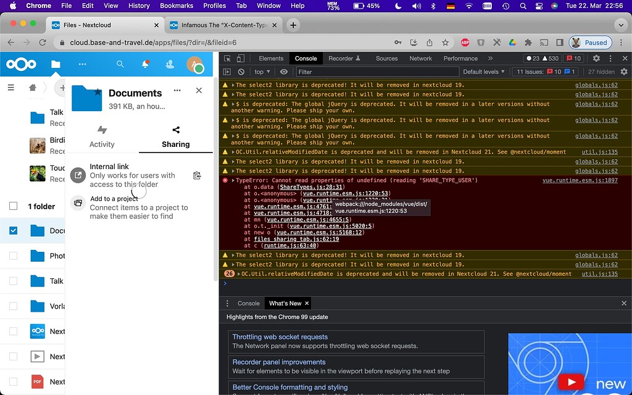
Task: Tick the select-all files checkbox
Action: click(x=14, y=206)
